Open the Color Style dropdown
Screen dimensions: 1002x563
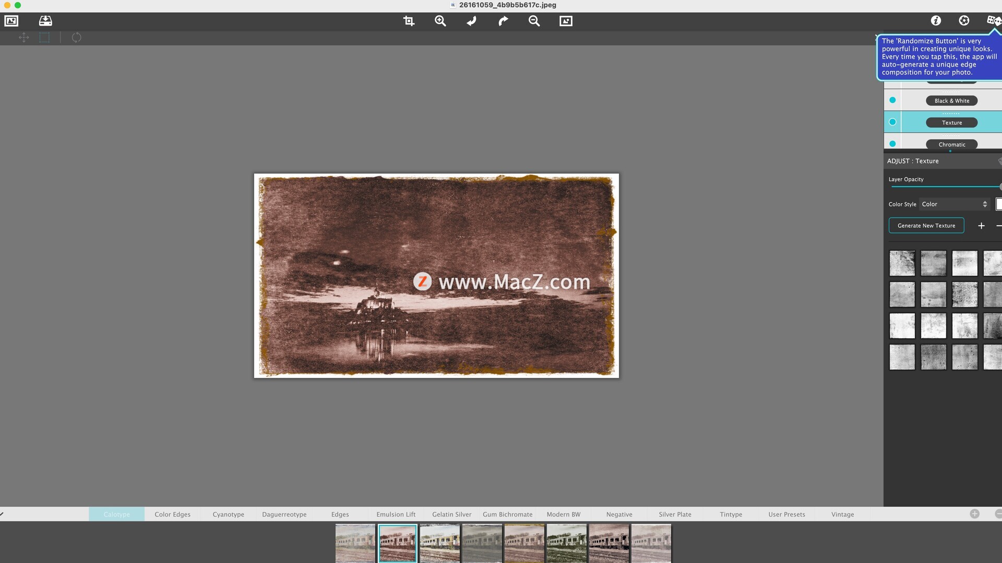[954, 204]
